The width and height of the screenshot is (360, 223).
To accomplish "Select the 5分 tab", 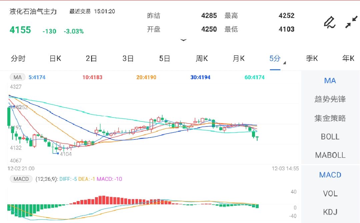I will [275, 59].
